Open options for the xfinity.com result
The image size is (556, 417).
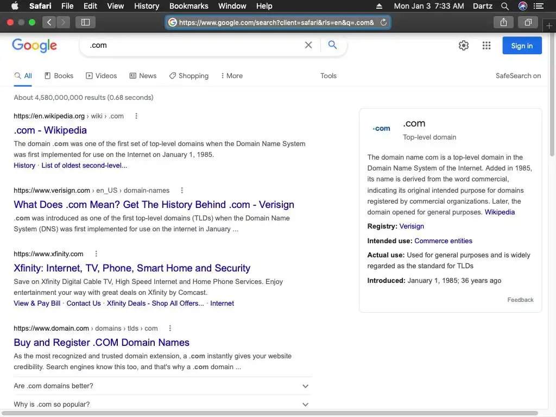96,254
